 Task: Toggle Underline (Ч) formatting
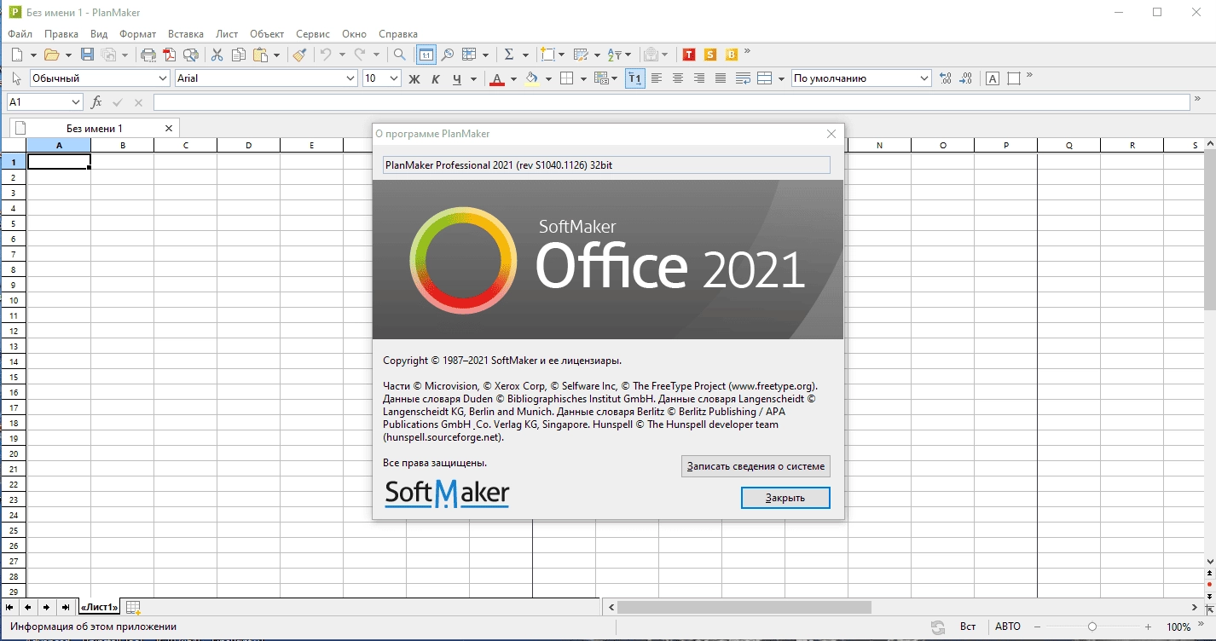[x=458, y=78]
